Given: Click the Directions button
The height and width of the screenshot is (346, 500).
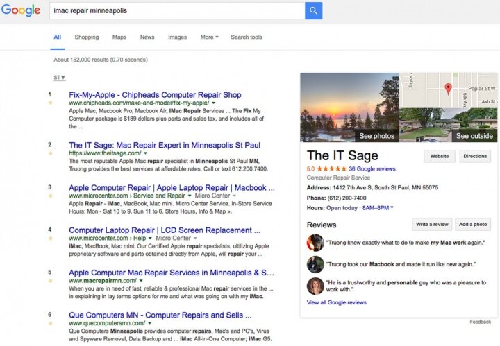Looking at the screenshot, I should [475, 156].
